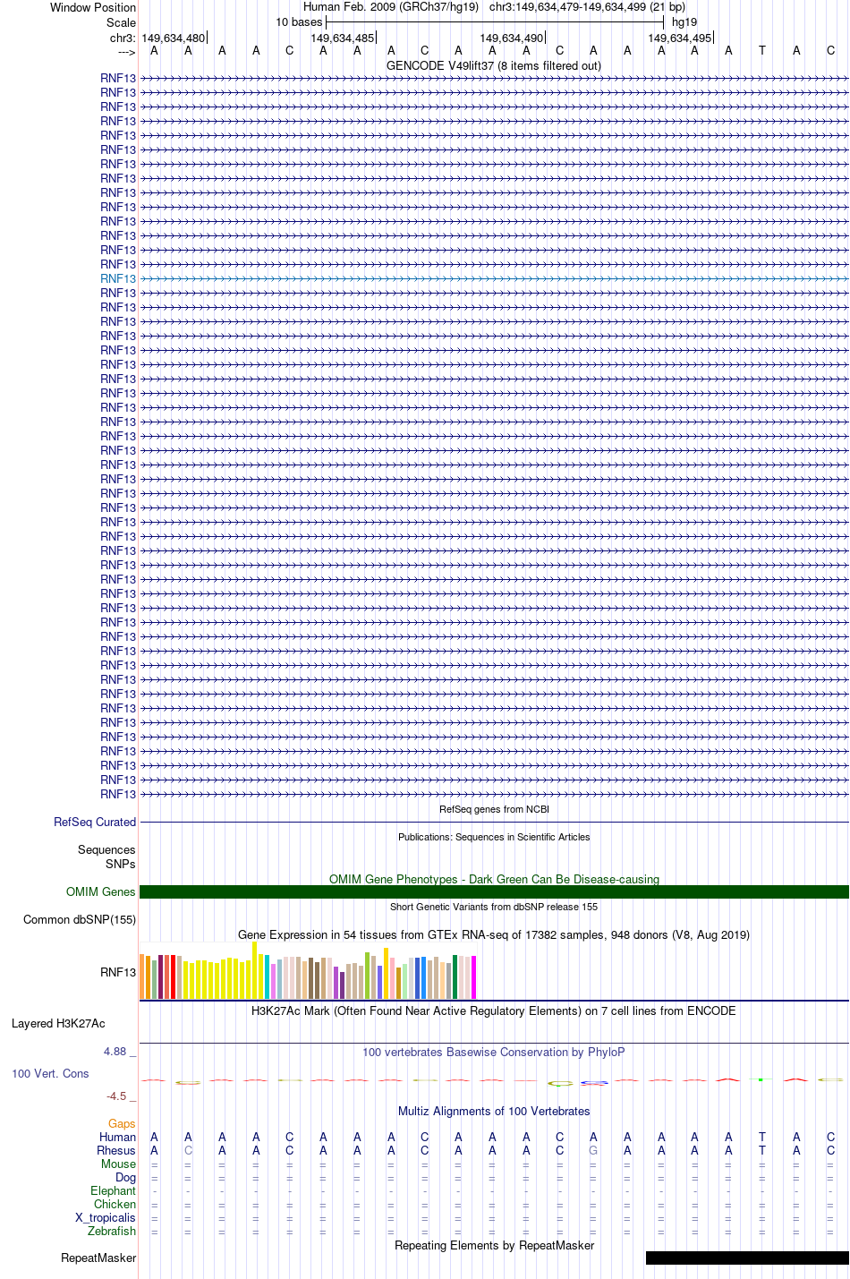Click the Human Feb. 2009 (GRCh37/hg19) text

(391, 7)
